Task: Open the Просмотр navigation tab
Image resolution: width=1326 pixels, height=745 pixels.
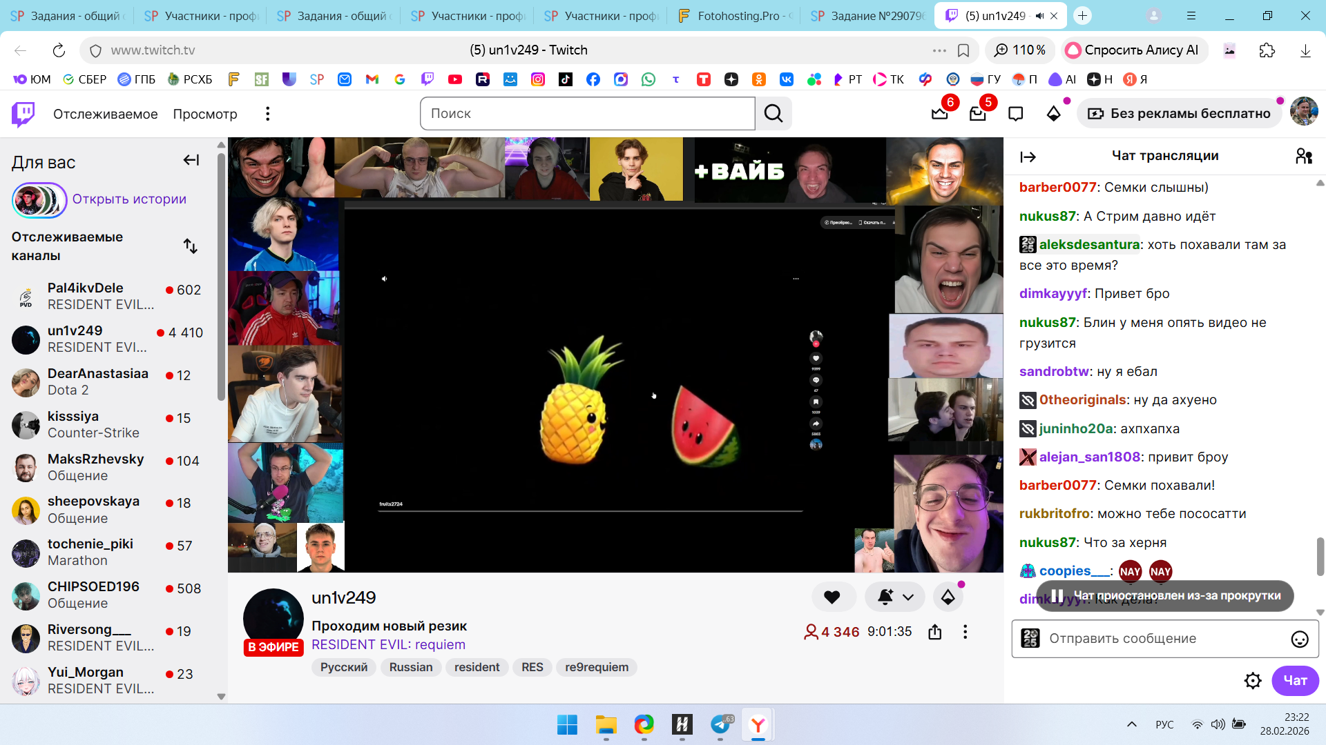Action: (205, 114)
